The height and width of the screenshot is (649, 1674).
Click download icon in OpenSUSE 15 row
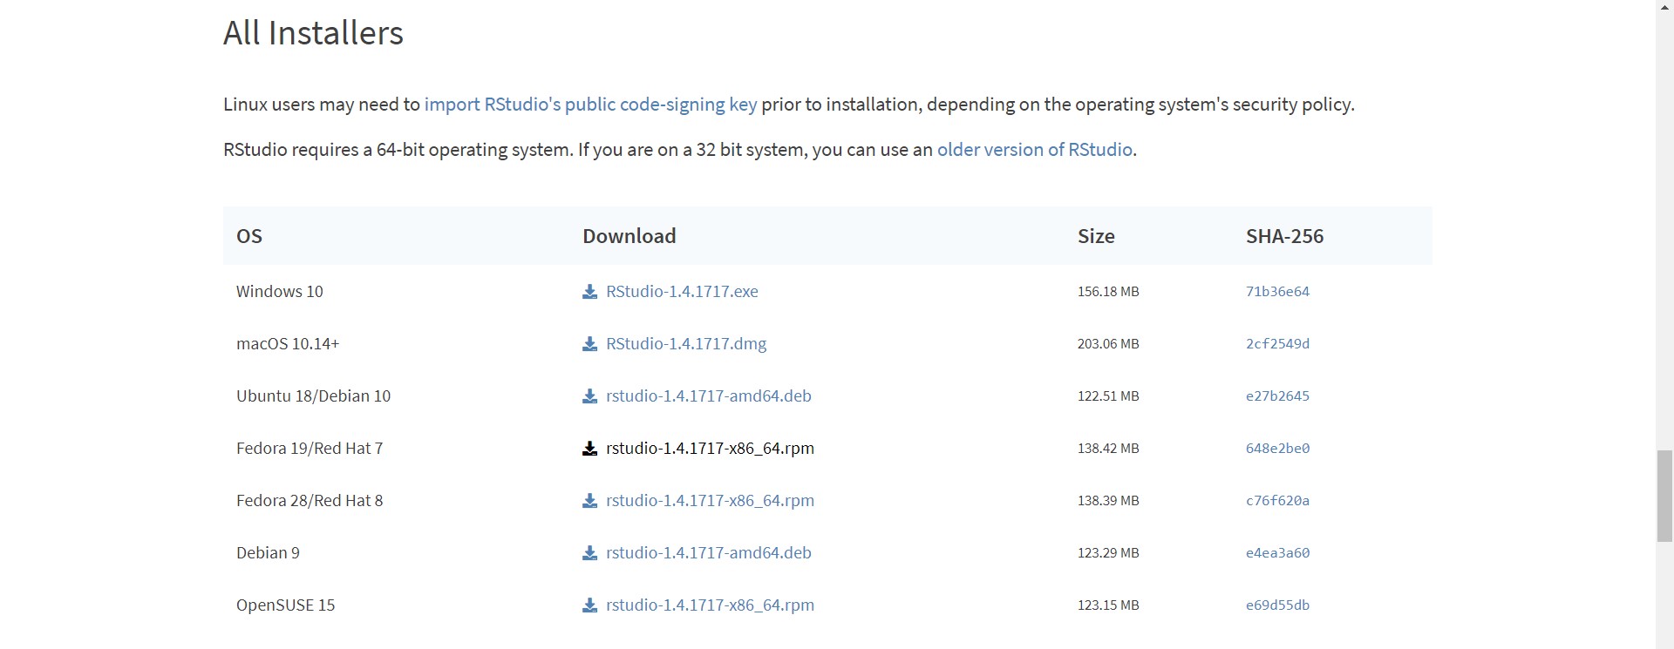coord(589,605)
